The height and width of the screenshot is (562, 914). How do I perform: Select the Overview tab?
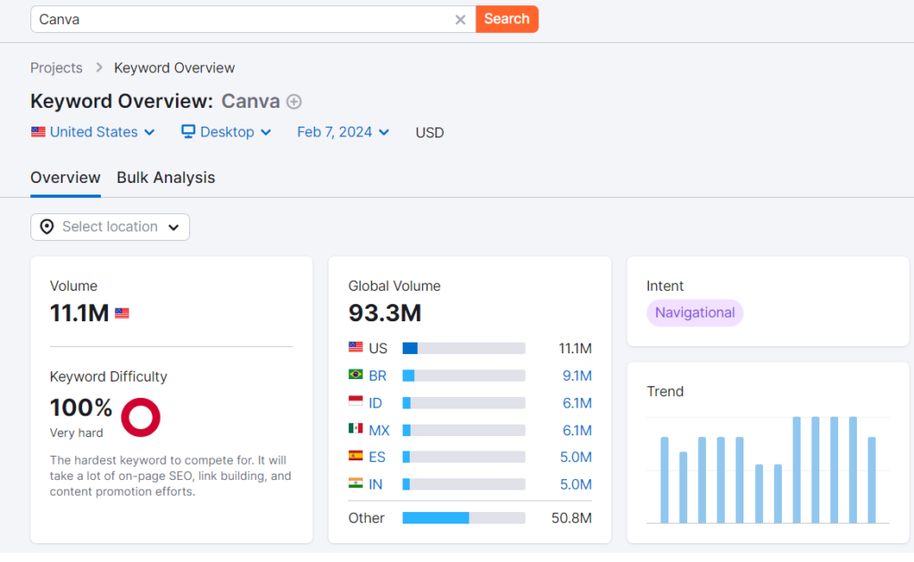65,178
